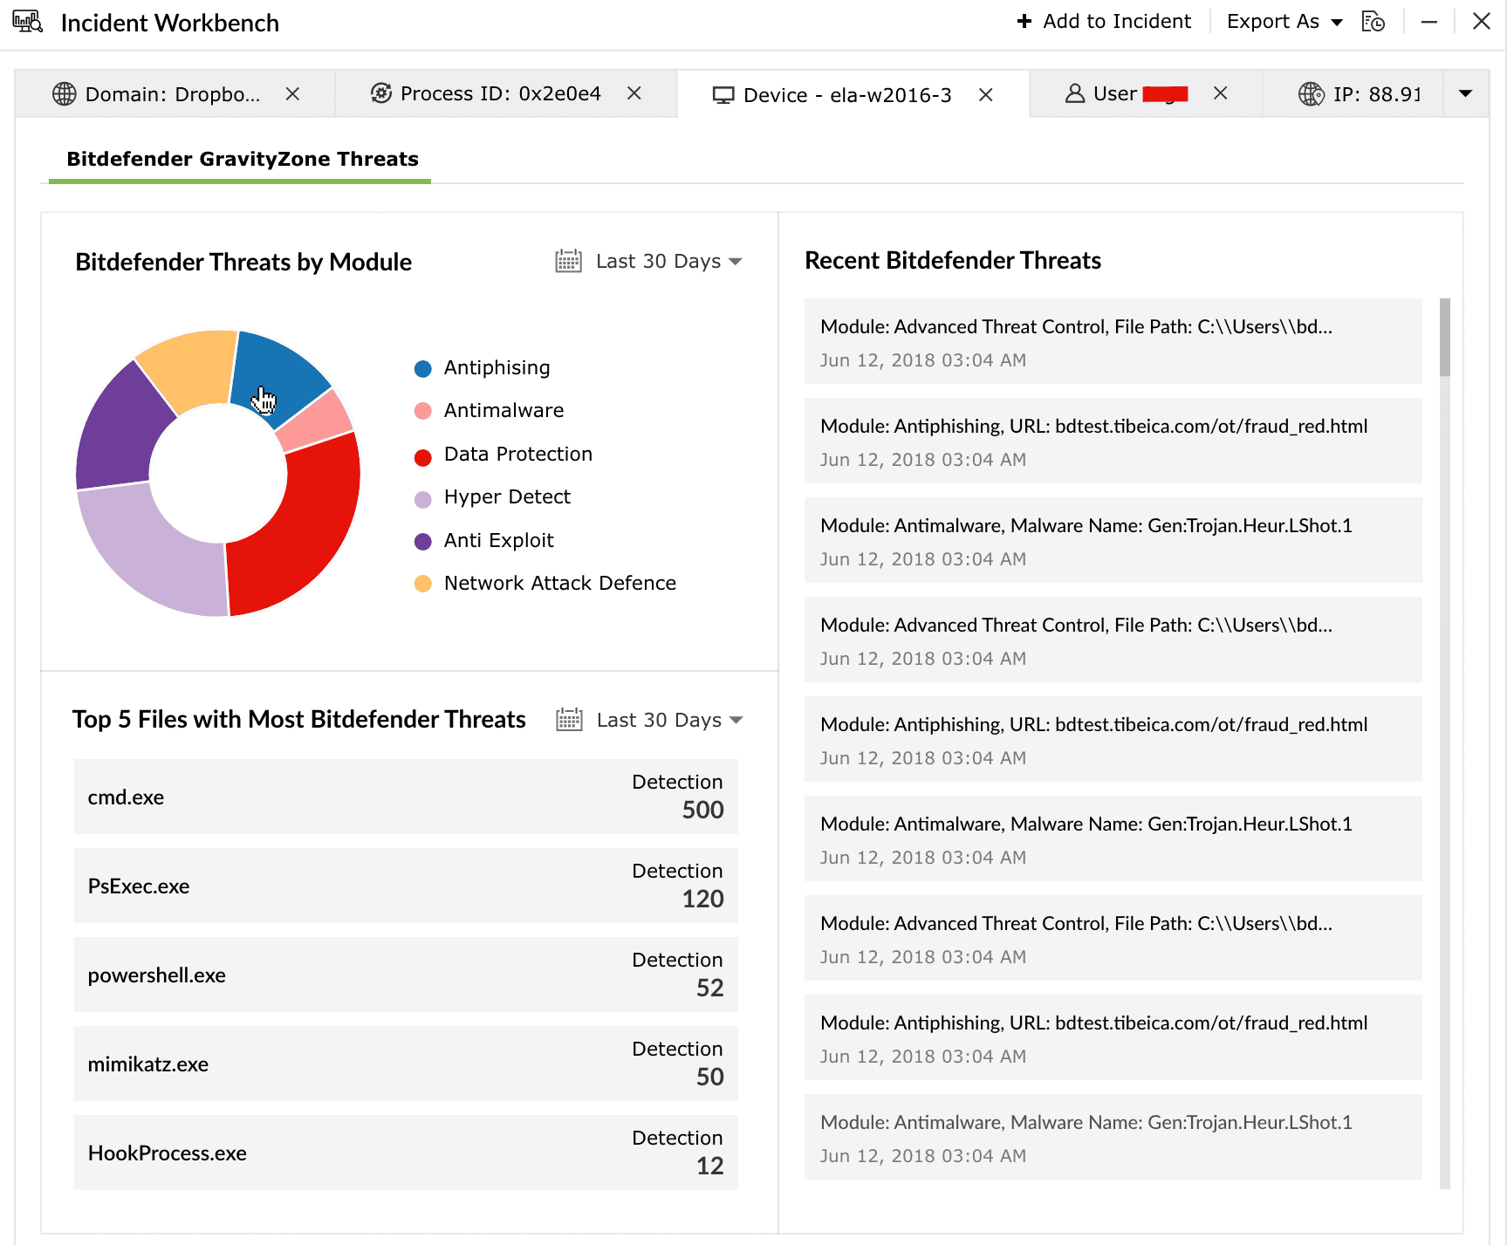Viewport: 1507px width, 1245px height.
Task: Close the Device - ela-w2016-3 tab
Action: coord(986,94)
